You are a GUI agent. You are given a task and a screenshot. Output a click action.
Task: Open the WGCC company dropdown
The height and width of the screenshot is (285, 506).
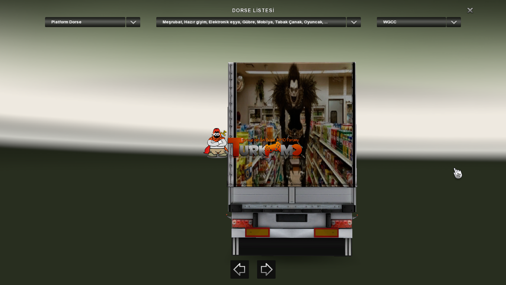411,22
